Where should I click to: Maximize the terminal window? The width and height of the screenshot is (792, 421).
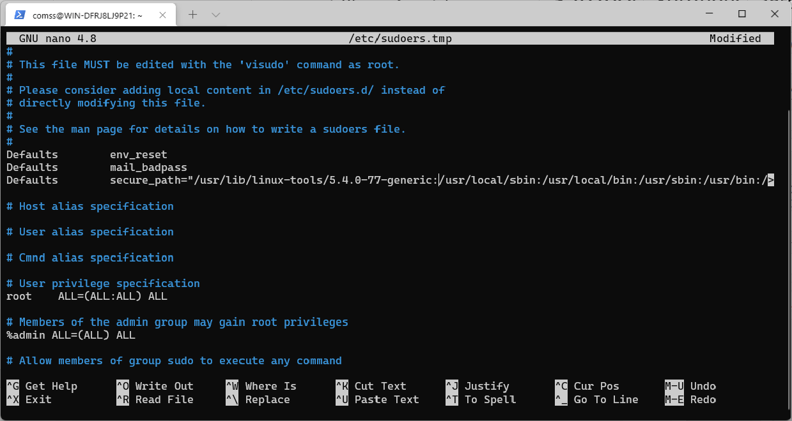point(742,13)
